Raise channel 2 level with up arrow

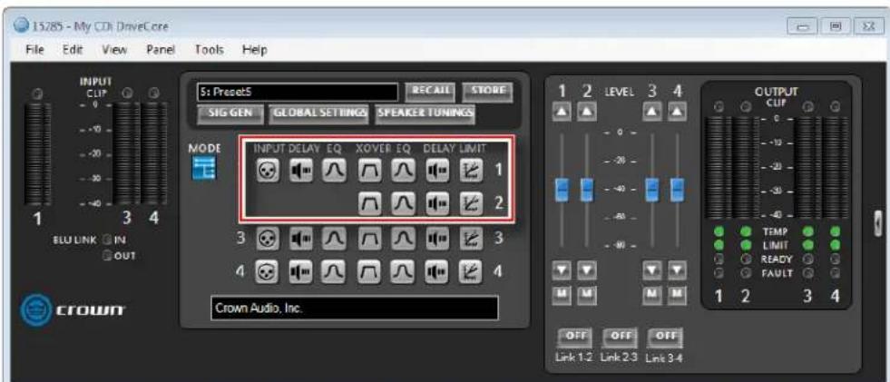coord(586,113)
